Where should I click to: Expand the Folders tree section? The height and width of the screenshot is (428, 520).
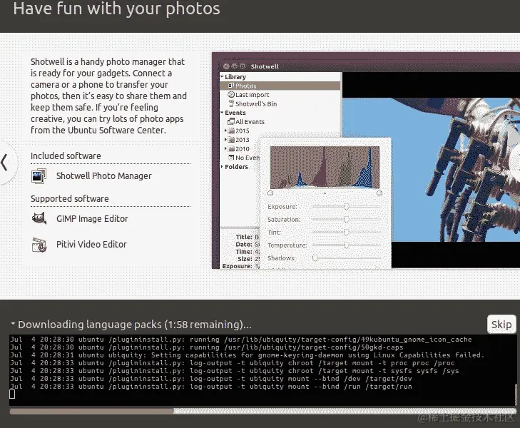tap(222, 166)
